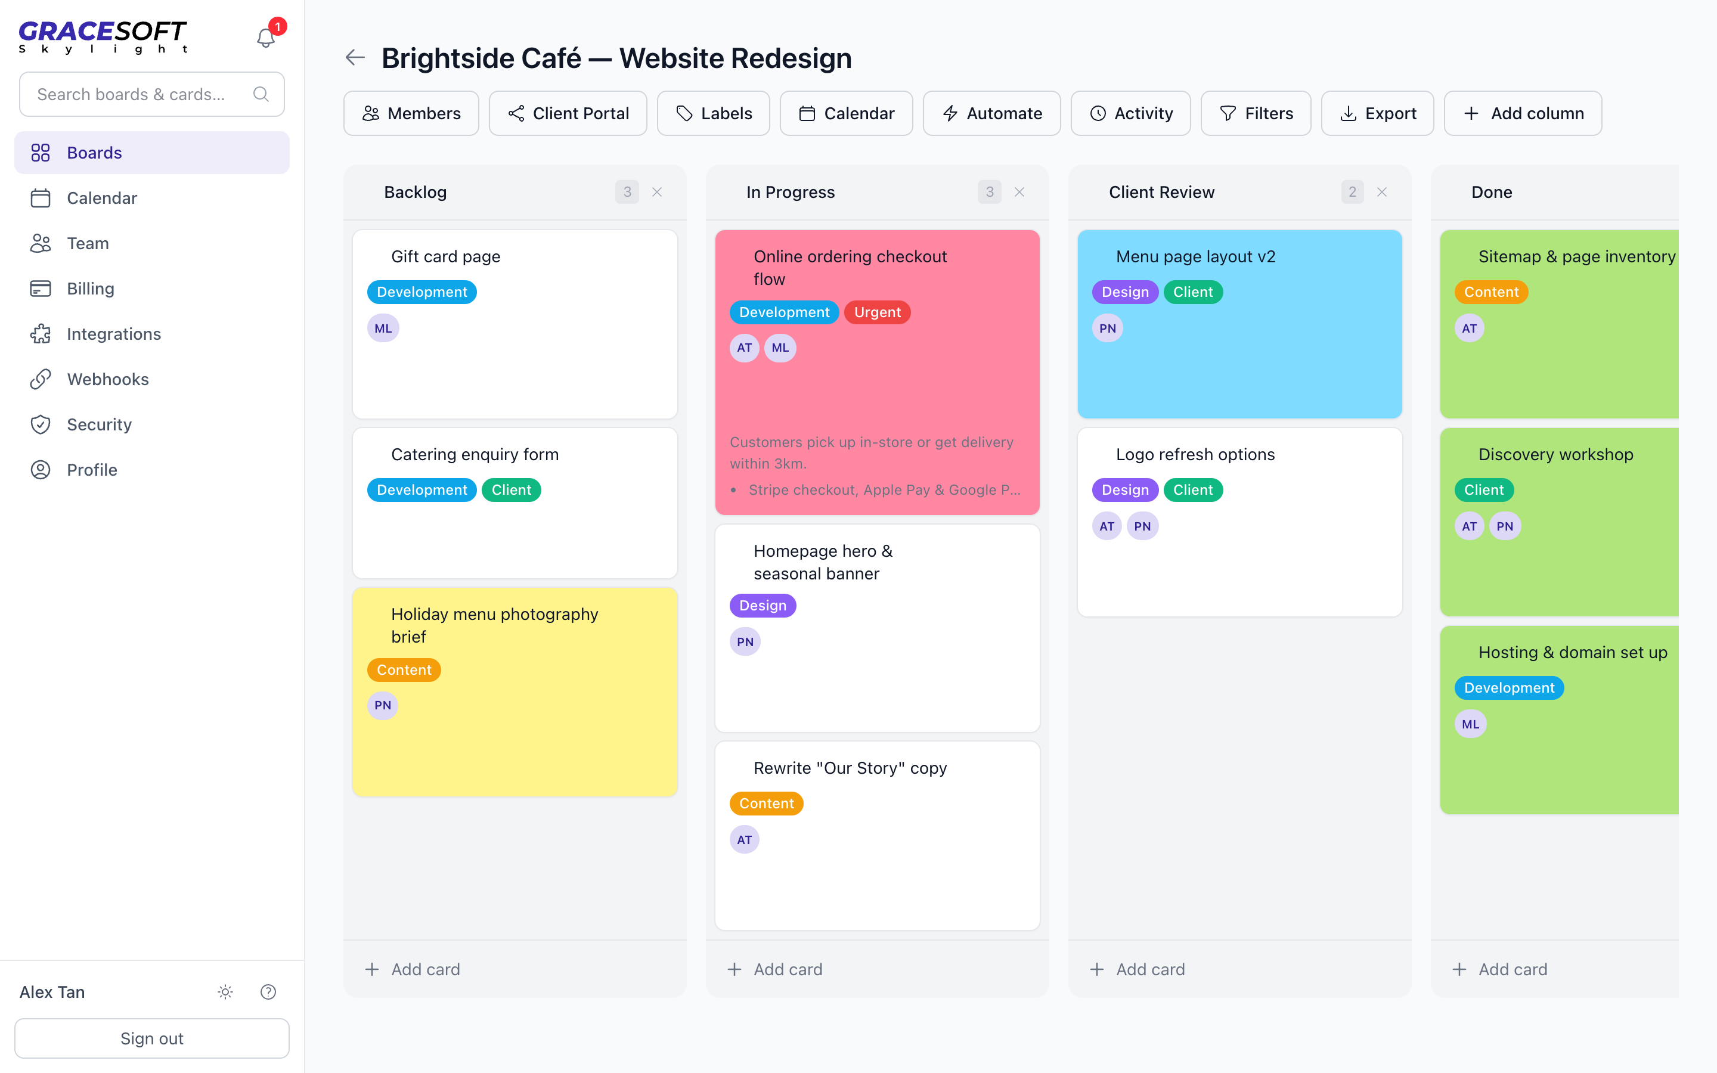Remove the Client Review column with its X
Viewport: 1717px width, 1073px height.
(1382, 191)
